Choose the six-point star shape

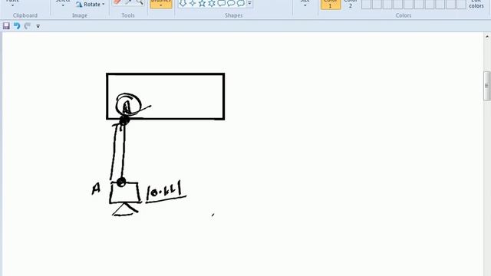pos(212,3)
